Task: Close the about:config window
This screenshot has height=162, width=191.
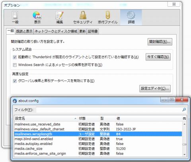Action: (182, 100)
